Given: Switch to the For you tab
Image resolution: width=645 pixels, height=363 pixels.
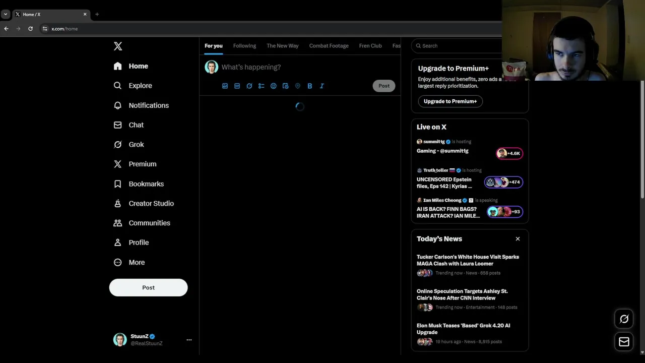Looking at the screenshot, I should pyautogui.click(x=213, y=46).
